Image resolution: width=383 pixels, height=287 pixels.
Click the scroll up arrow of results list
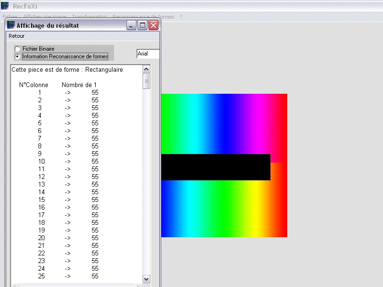[x=146, y=69]
